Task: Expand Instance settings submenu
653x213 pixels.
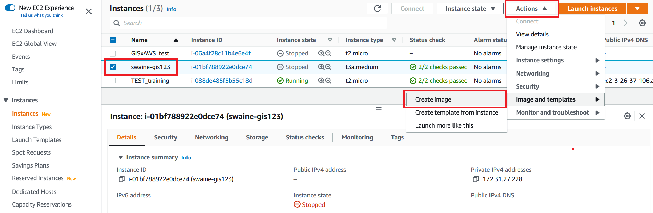Action: (556, 60)
